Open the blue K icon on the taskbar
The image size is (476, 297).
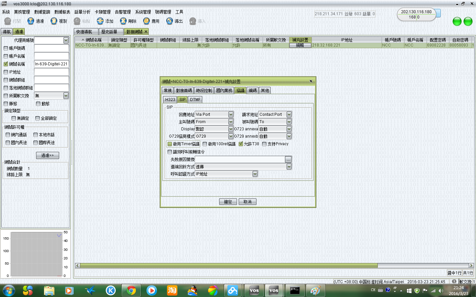coord(111,290)
